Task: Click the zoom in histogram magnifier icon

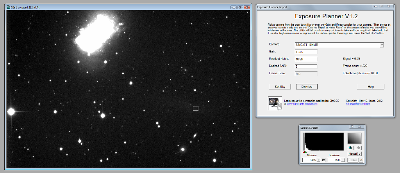Action: [351, 148]
